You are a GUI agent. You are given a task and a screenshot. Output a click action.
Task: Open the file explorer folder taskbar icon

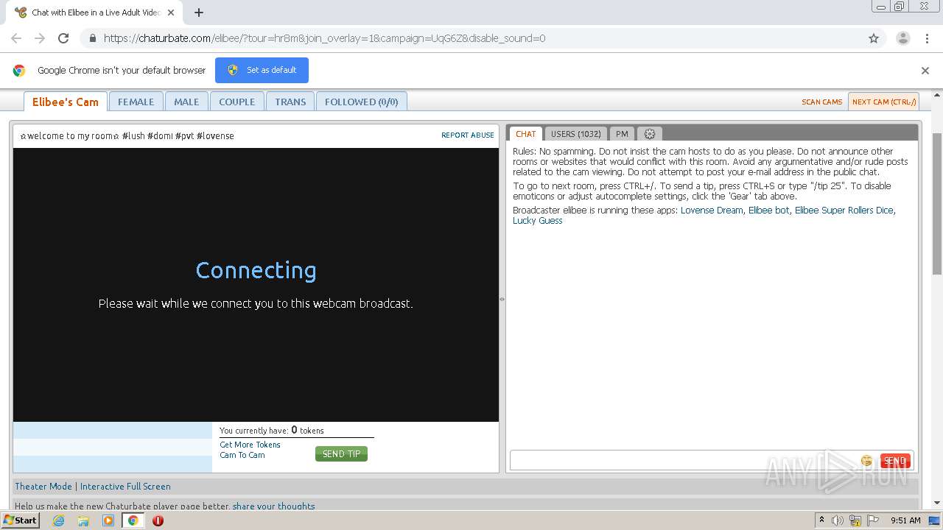pos(83,520)
